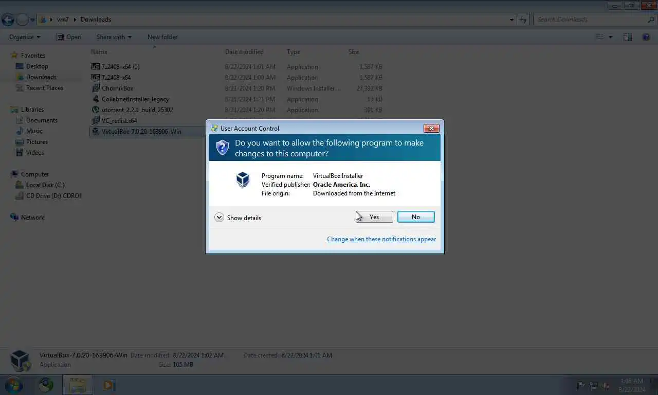Open Music library
This screenshot has width=658, height=395.
coord(34,131)
